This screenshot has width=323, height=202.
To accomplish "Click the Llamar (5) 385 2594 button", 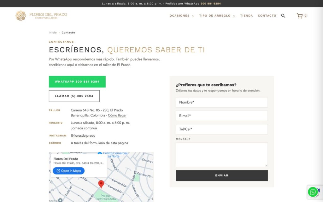I will point(74,96).
